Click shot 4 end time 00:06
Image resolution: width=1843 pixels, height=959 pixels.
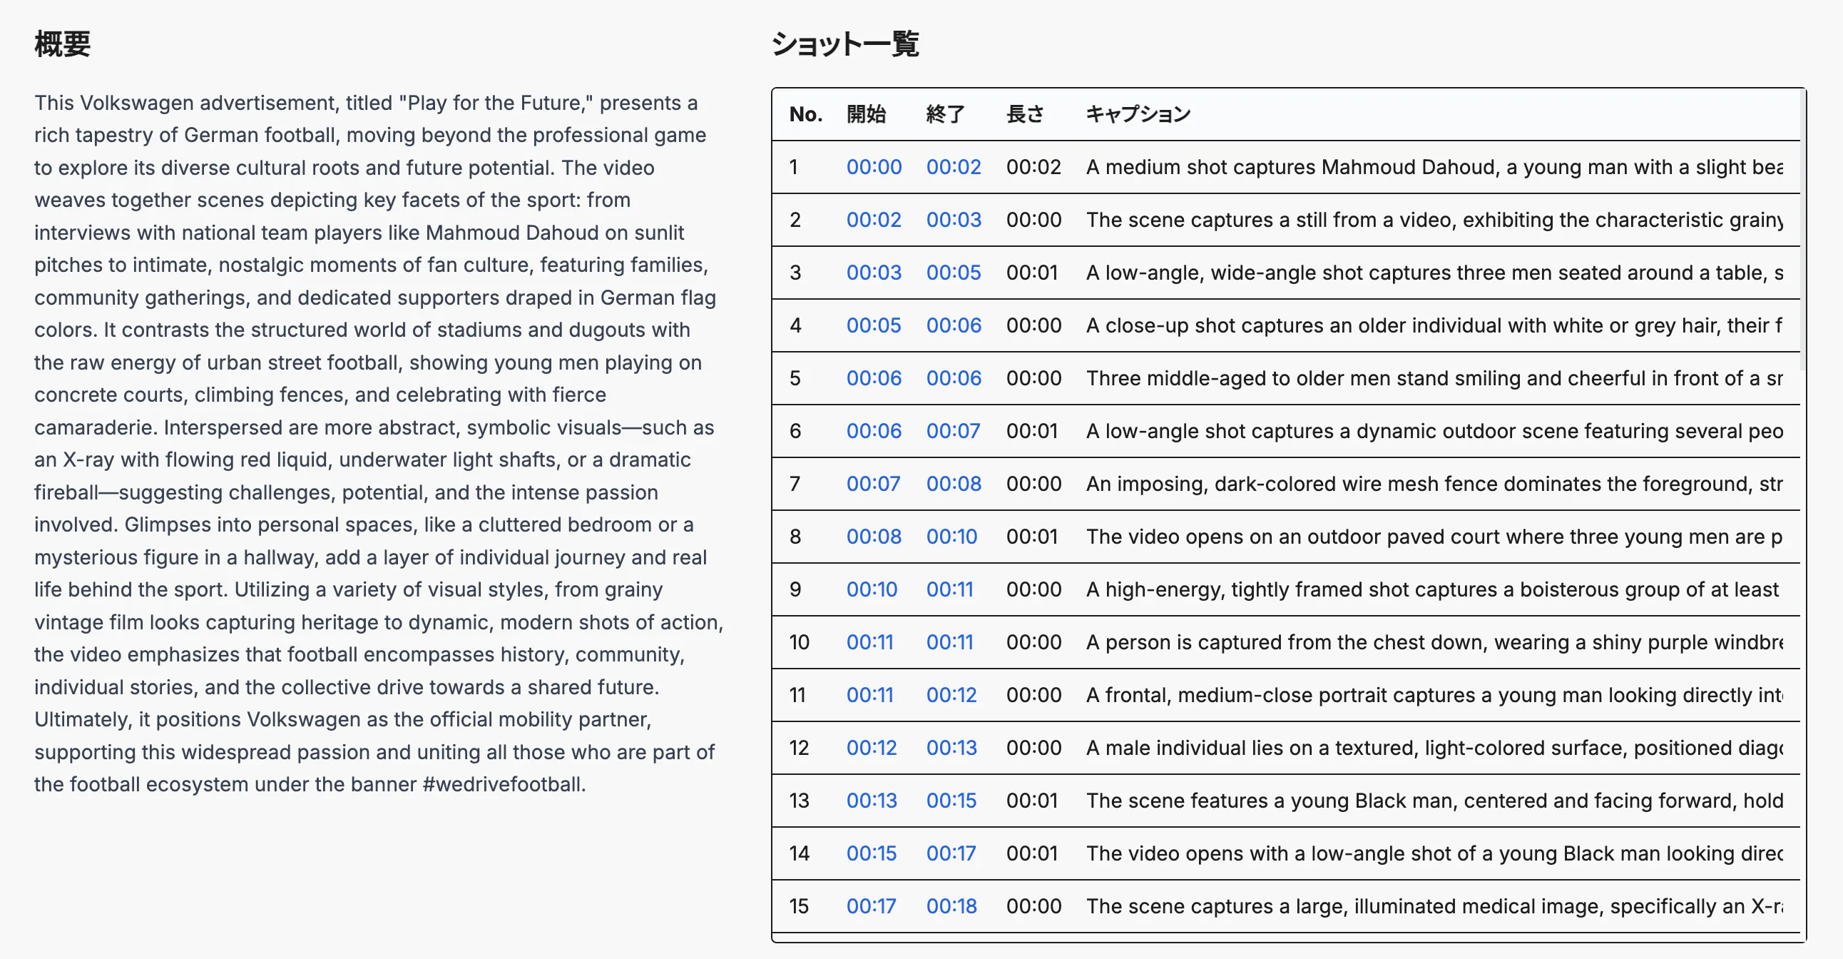[x=954, y=325]
